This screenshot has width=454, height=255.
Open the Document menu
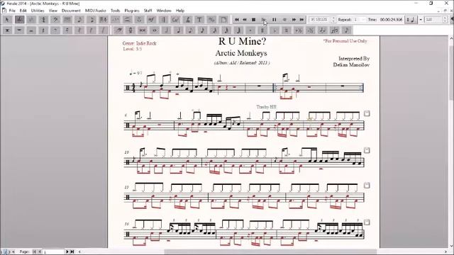[x=71, y=11]
